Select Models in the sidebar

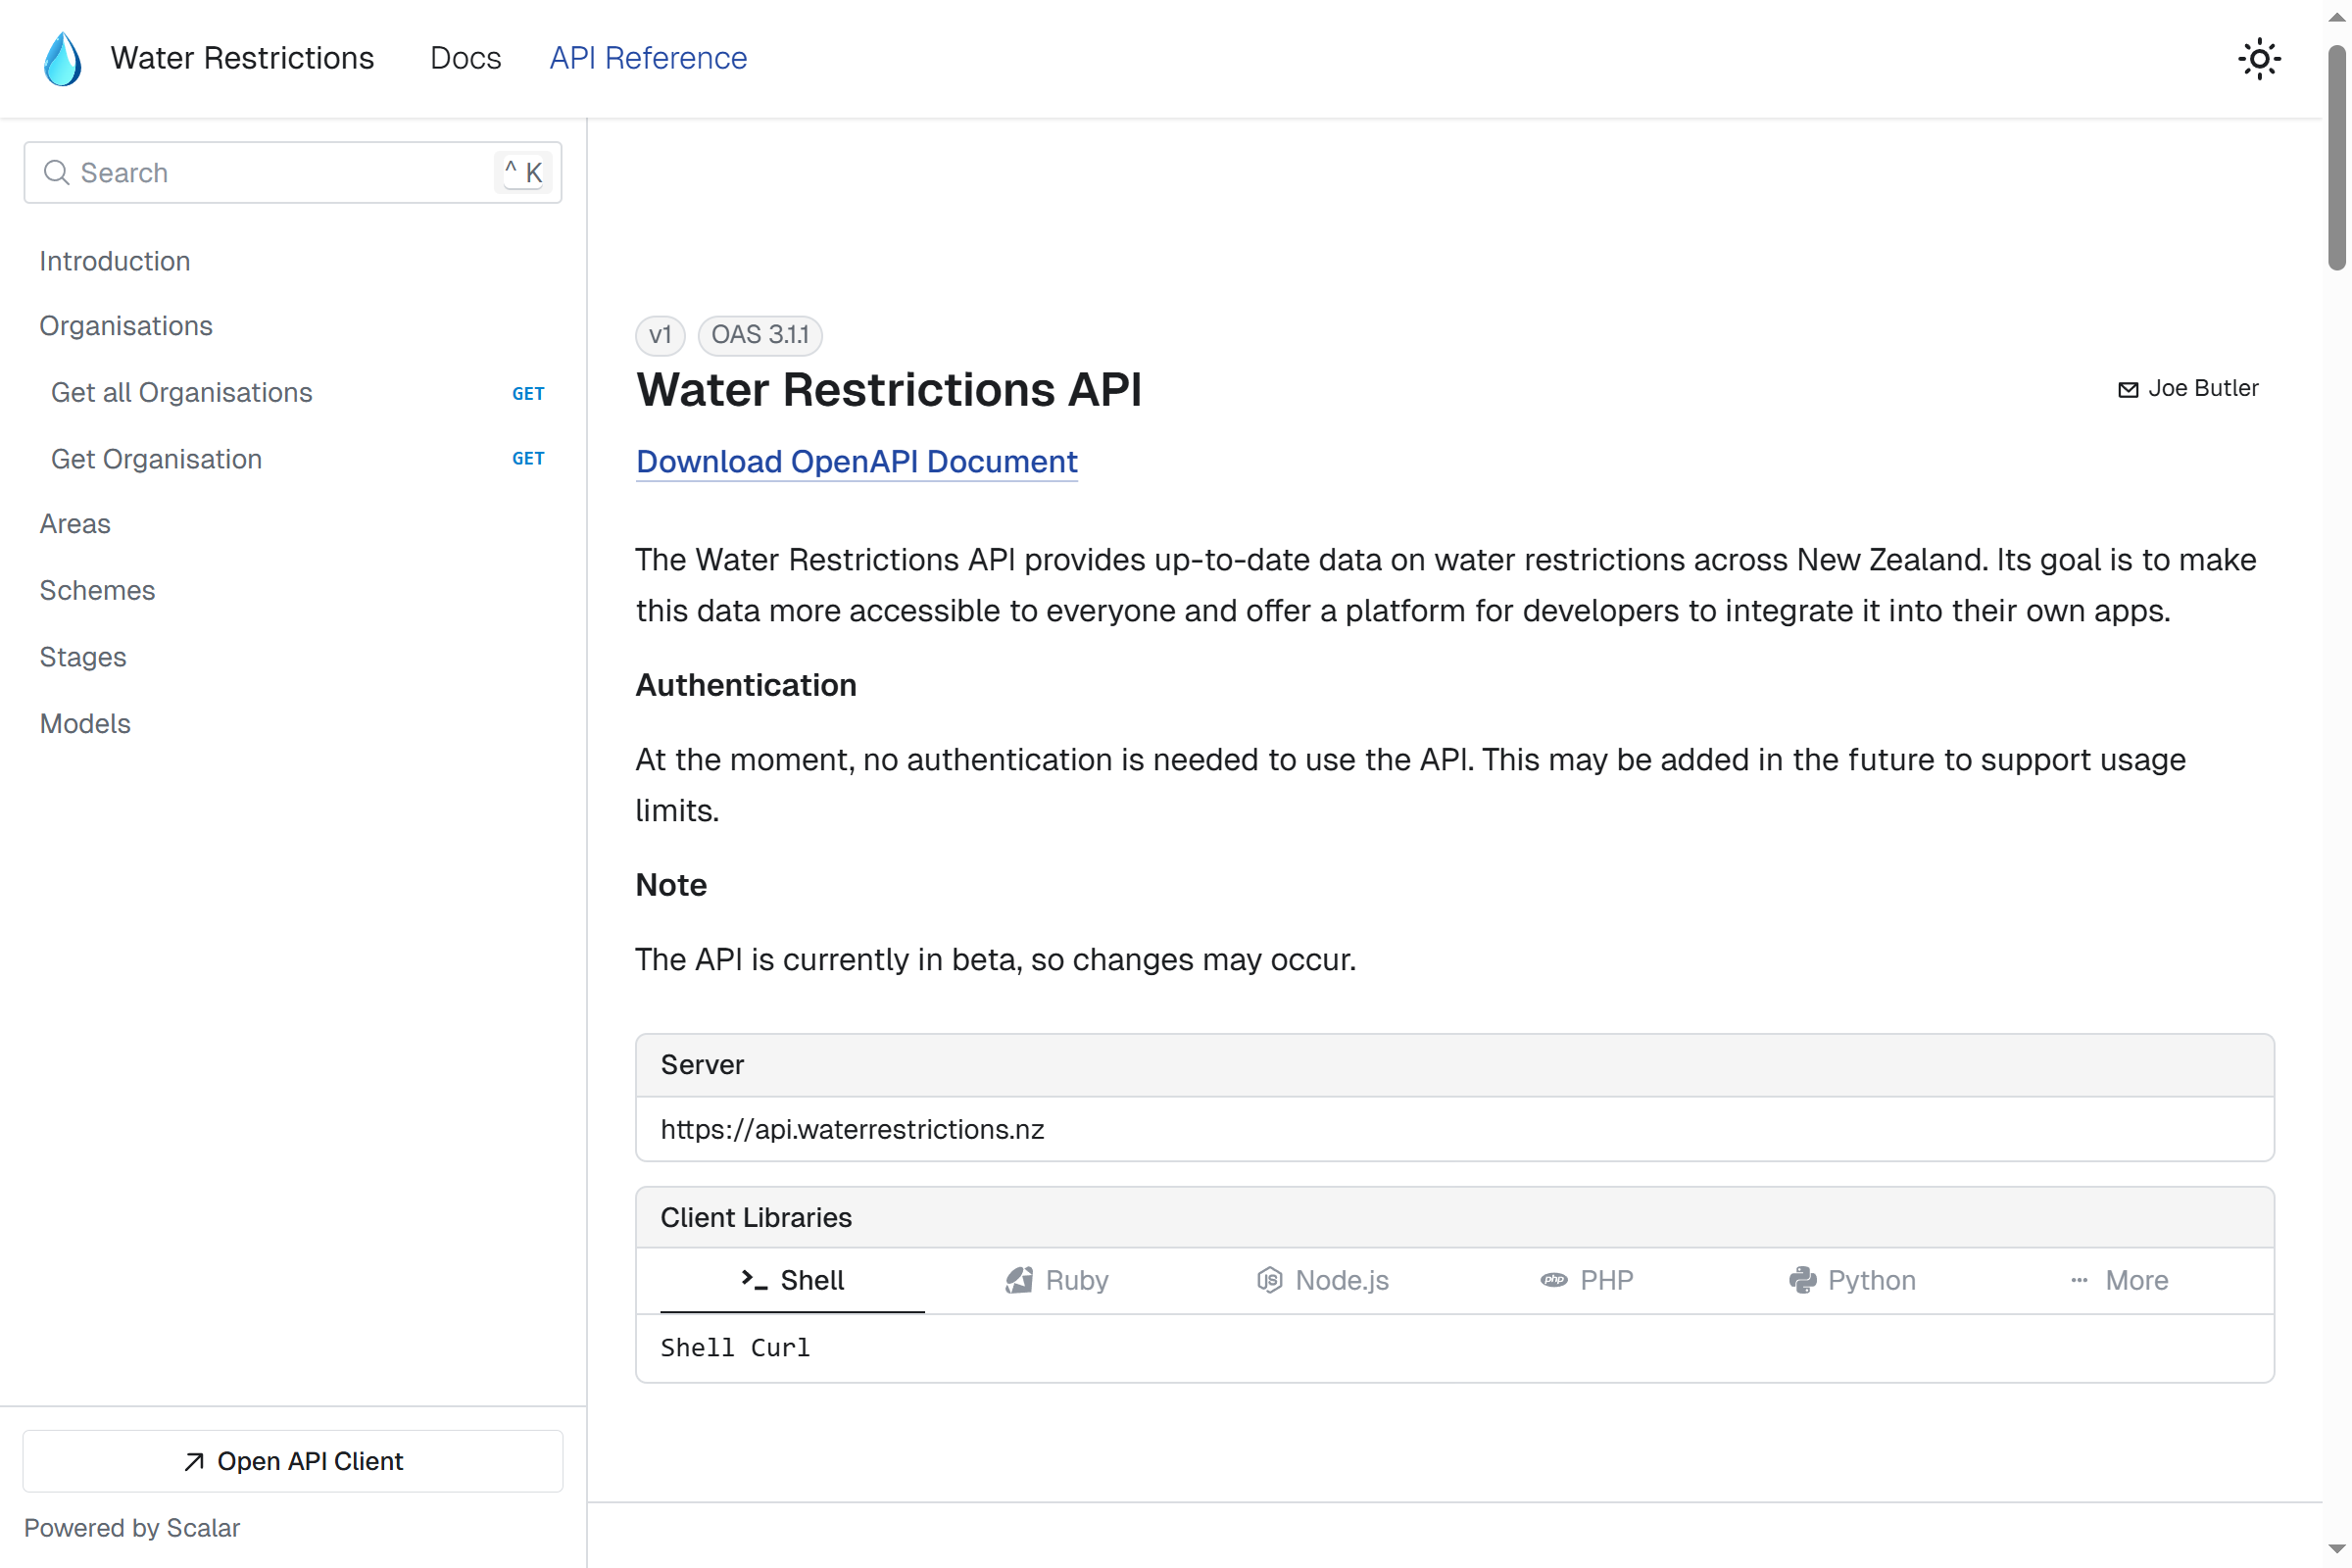85,723
